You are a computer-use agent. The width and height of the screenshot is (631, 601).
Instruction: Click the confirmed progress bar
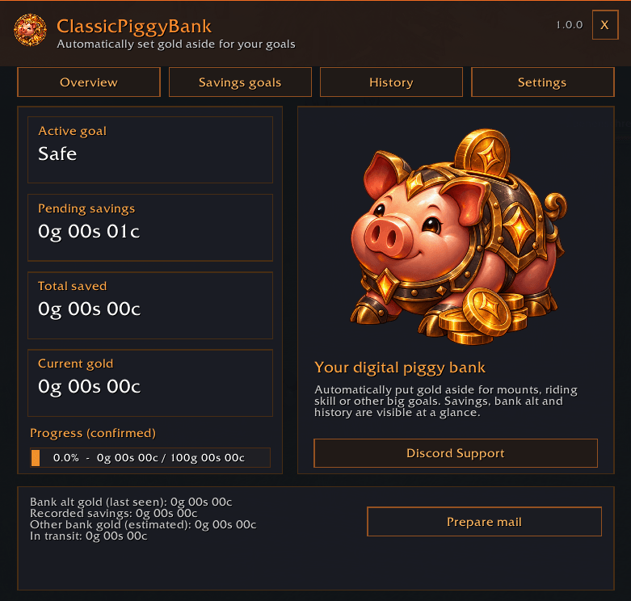150,457
